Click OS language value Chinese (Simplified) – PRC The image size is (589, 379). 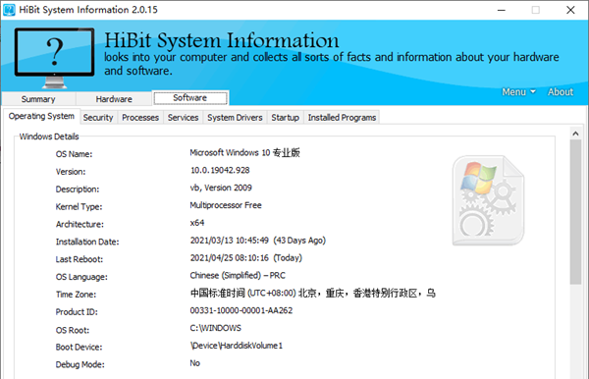pos(238,276)
